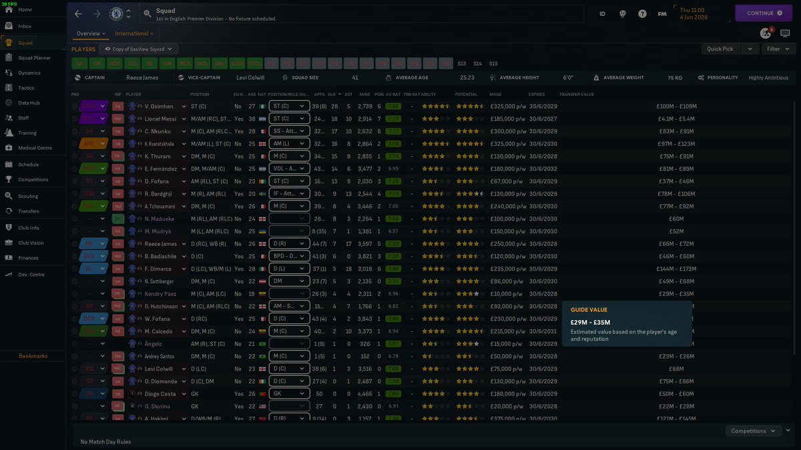This screenshot has height=450, width=801.
Task: Click the Quick Pick button
Action: [x=722, y=49]
